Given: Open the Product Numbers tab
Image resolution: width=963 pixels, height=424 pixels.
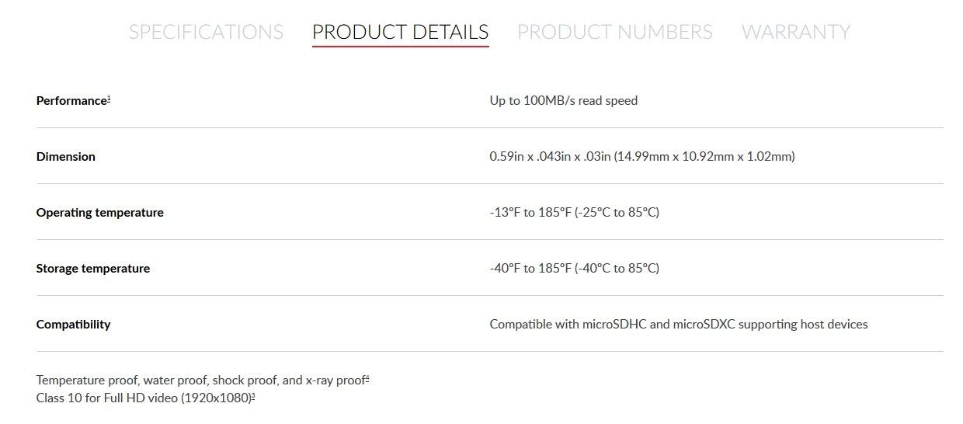Looking at the screenshot, I should coord(614,32).
